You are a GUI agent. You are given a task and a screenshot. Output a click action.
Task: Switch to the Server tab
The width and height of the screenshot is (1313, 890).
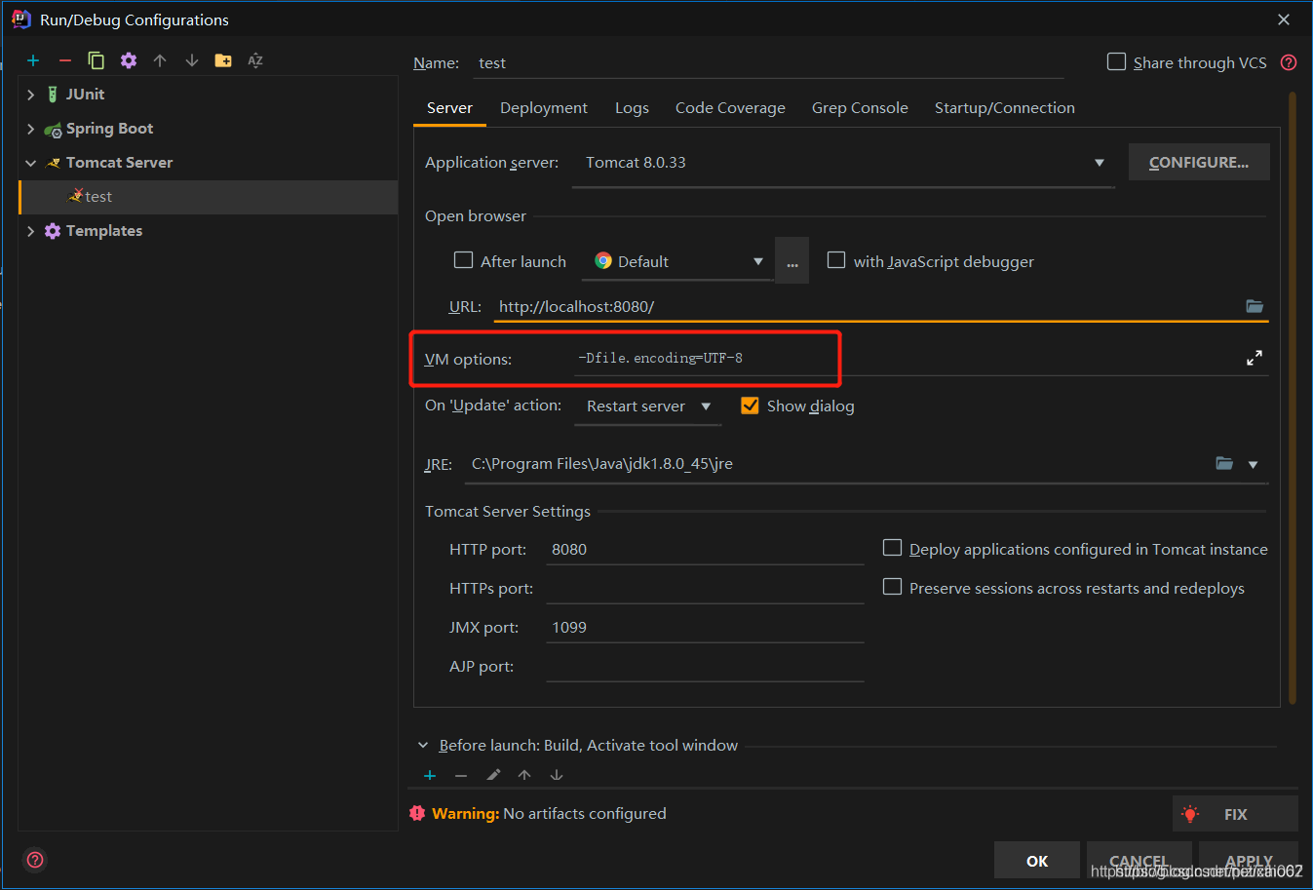click(x=449, y=108)
